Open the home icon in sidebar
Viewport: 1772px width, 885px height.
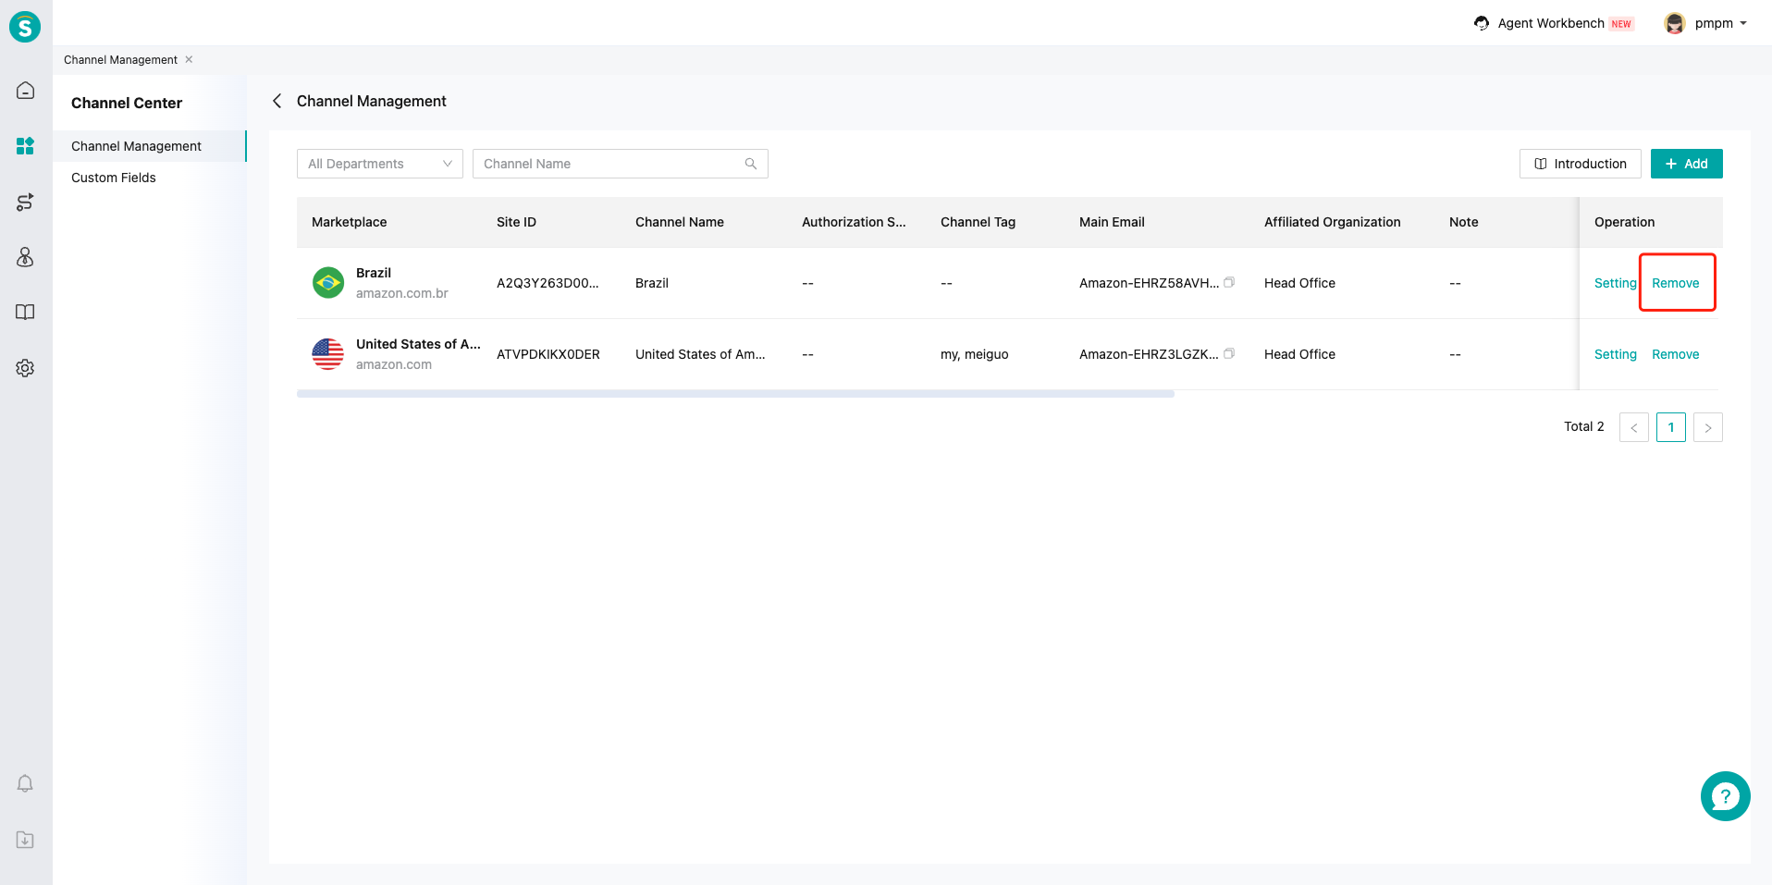pos(25,91)
